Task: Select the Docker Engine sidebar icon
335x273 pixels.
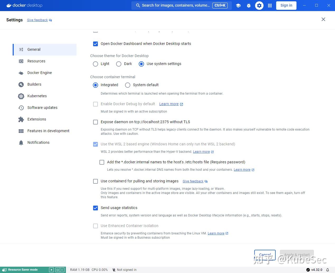Action: (21, 73)
